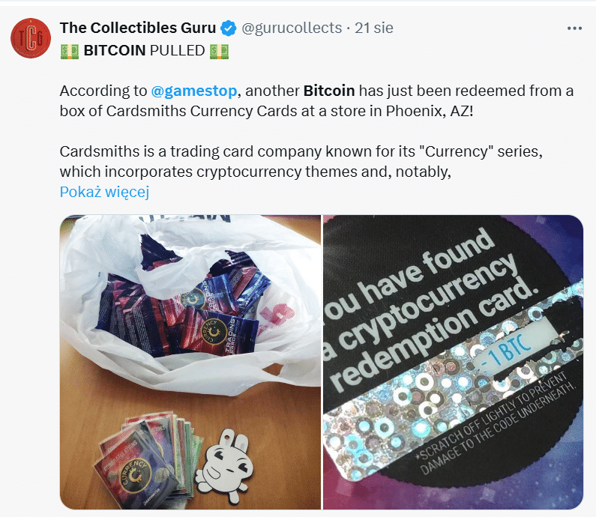Click the blue verified badge icon
Screen dimensions: 596x517
tap(229, 28)
